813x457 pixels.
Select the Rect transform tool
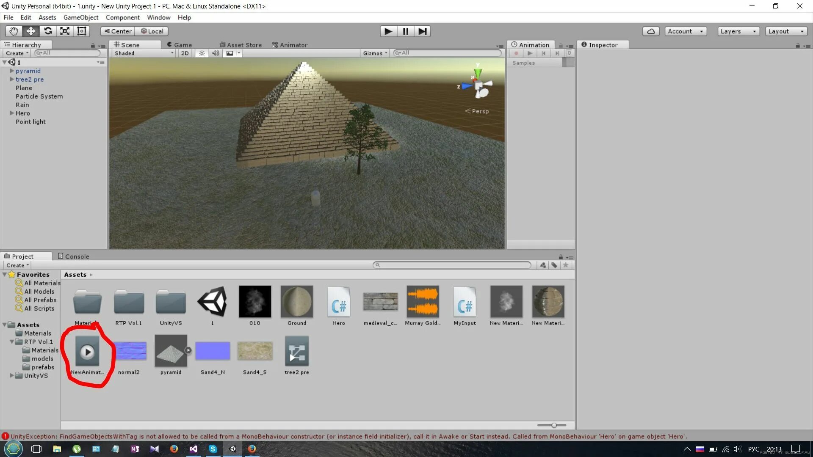81,31
